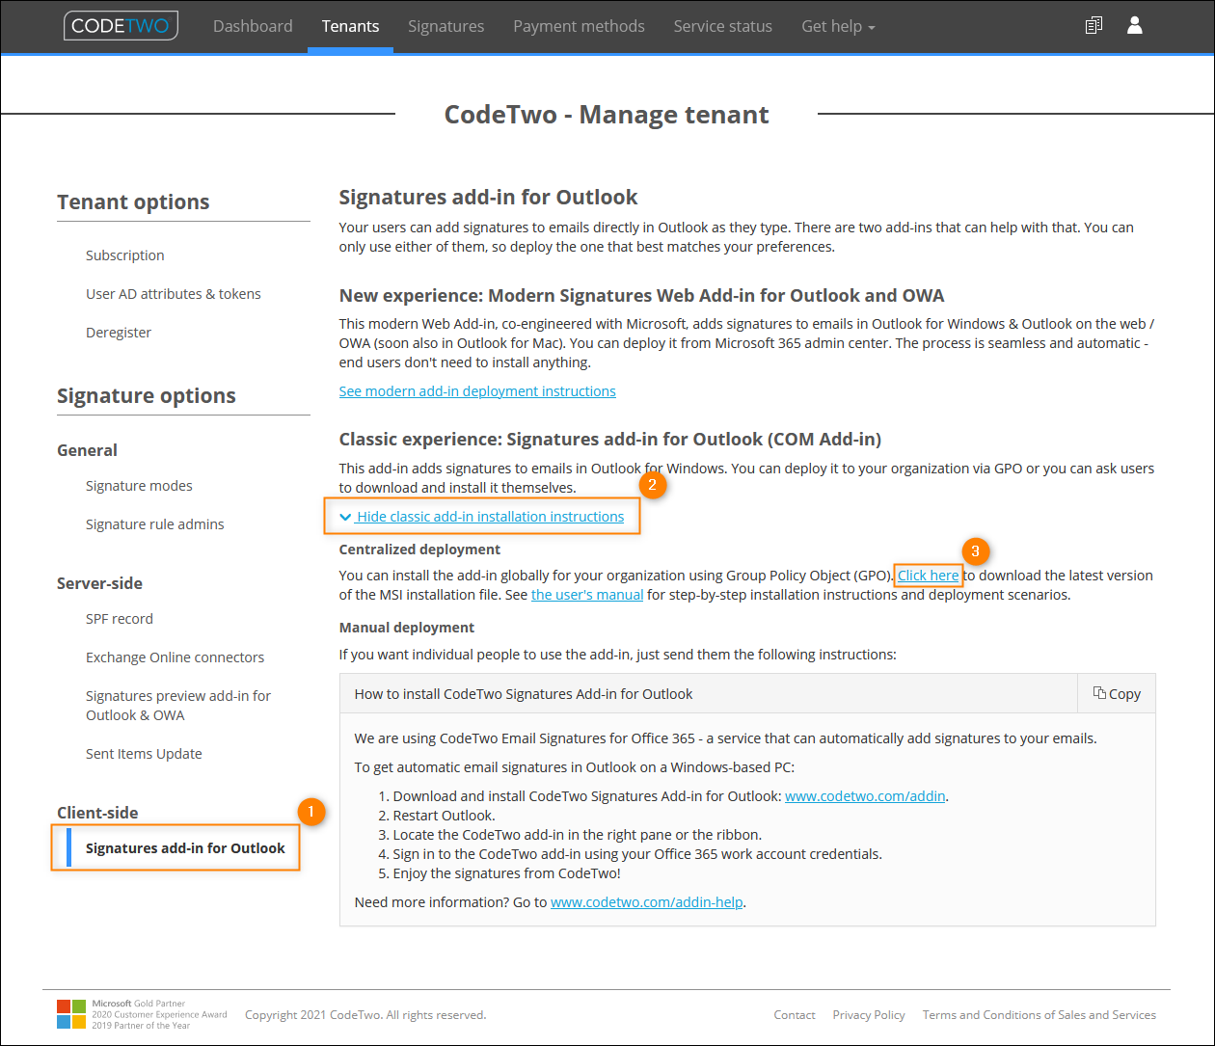Screen dimensions: 1215x1046
Task: Select the Tenants tab
Action: click(350, 26)
